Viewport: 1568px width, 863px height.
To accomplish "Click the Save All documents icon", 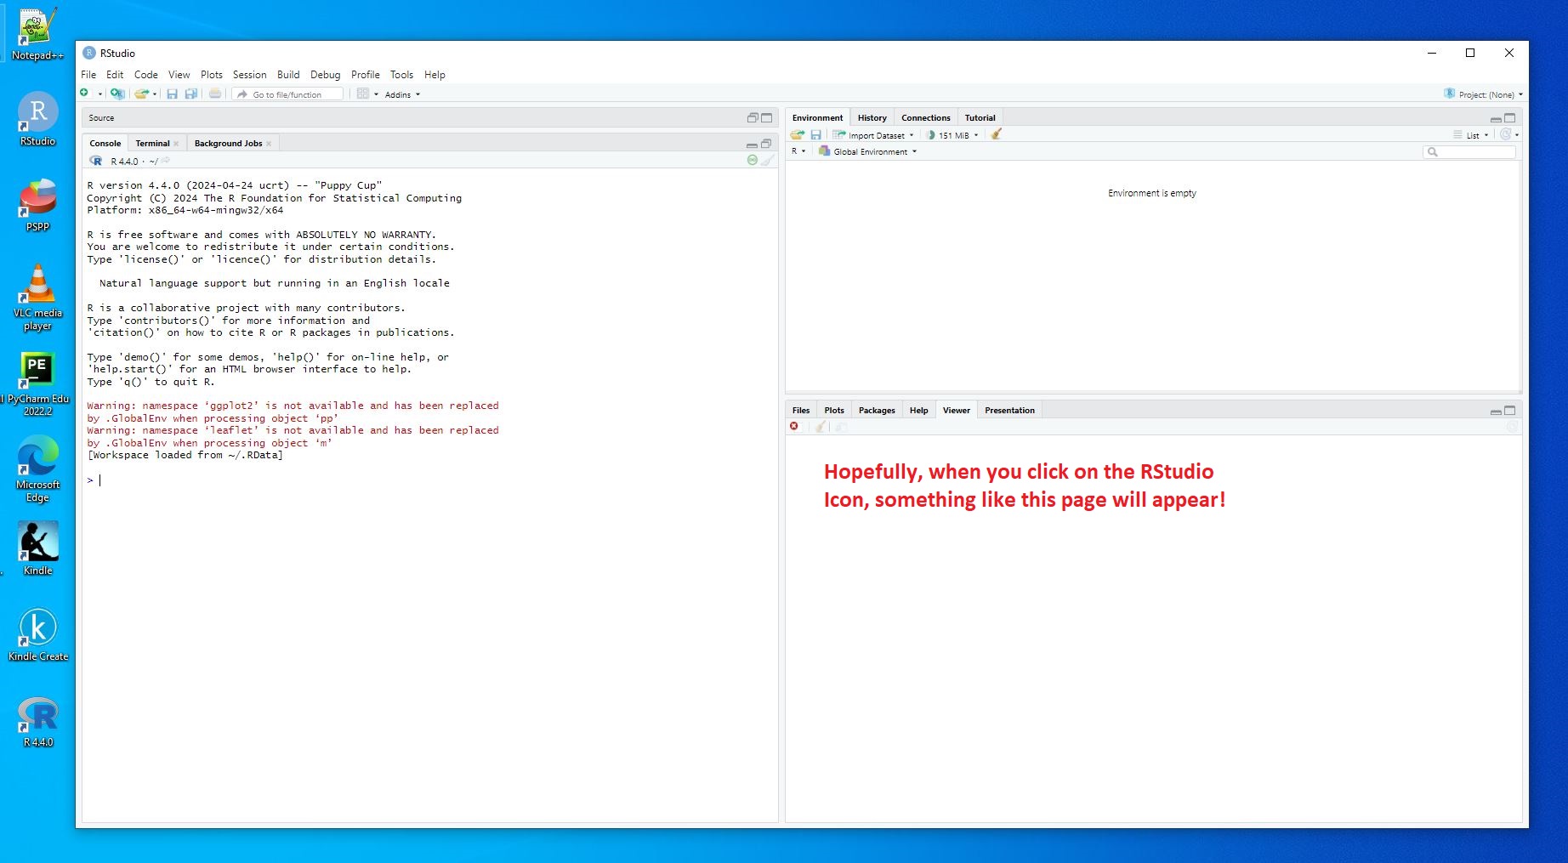I will pos(191,94).
